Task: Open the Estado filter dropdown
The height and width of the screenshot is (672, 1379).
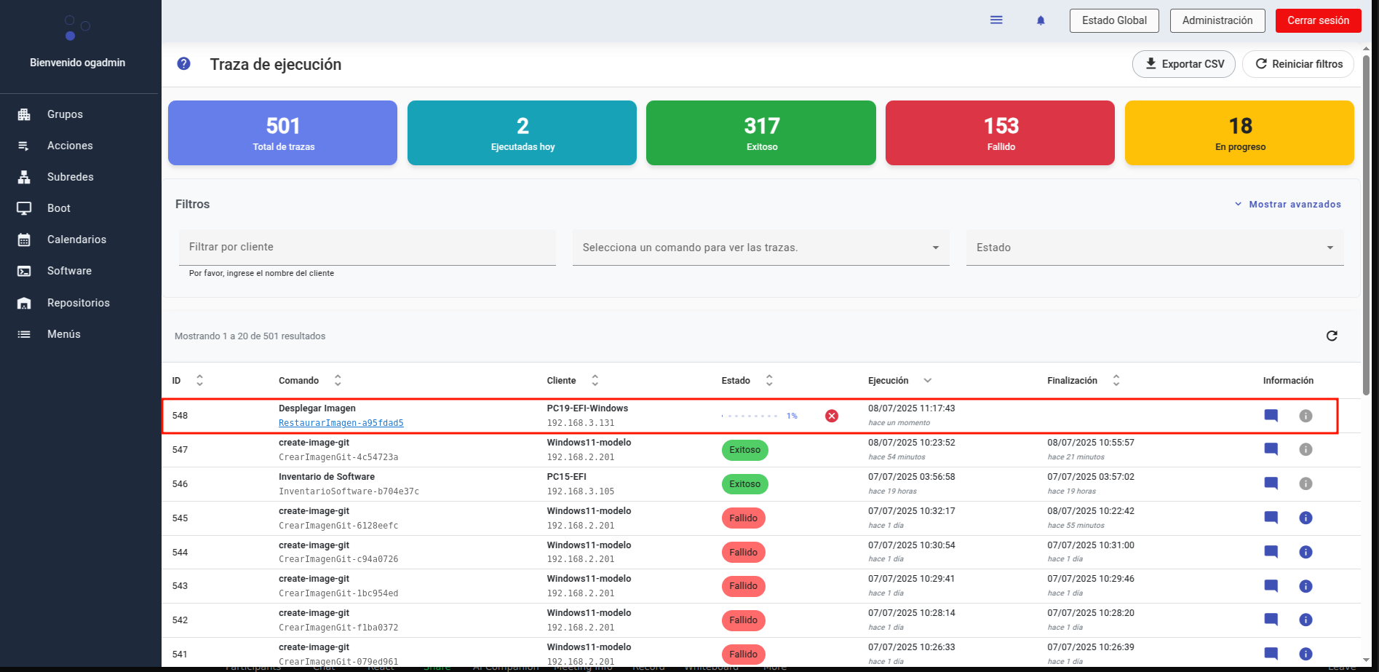Action: 1154,248
